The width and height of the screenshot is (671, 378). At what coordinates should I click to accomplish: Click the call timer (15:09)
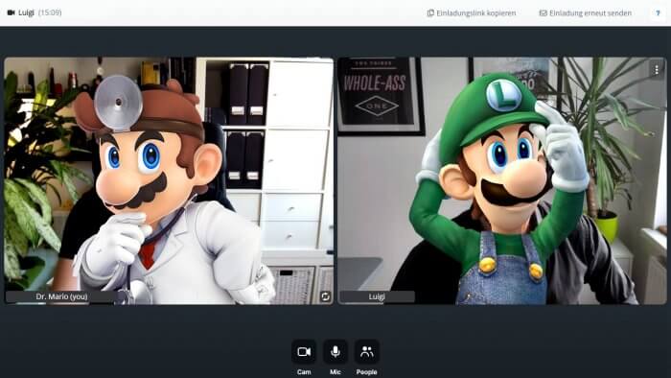point(50,12)
